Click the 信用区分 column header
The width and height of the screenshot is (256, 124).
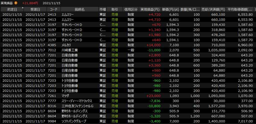[x=130, y=9]
